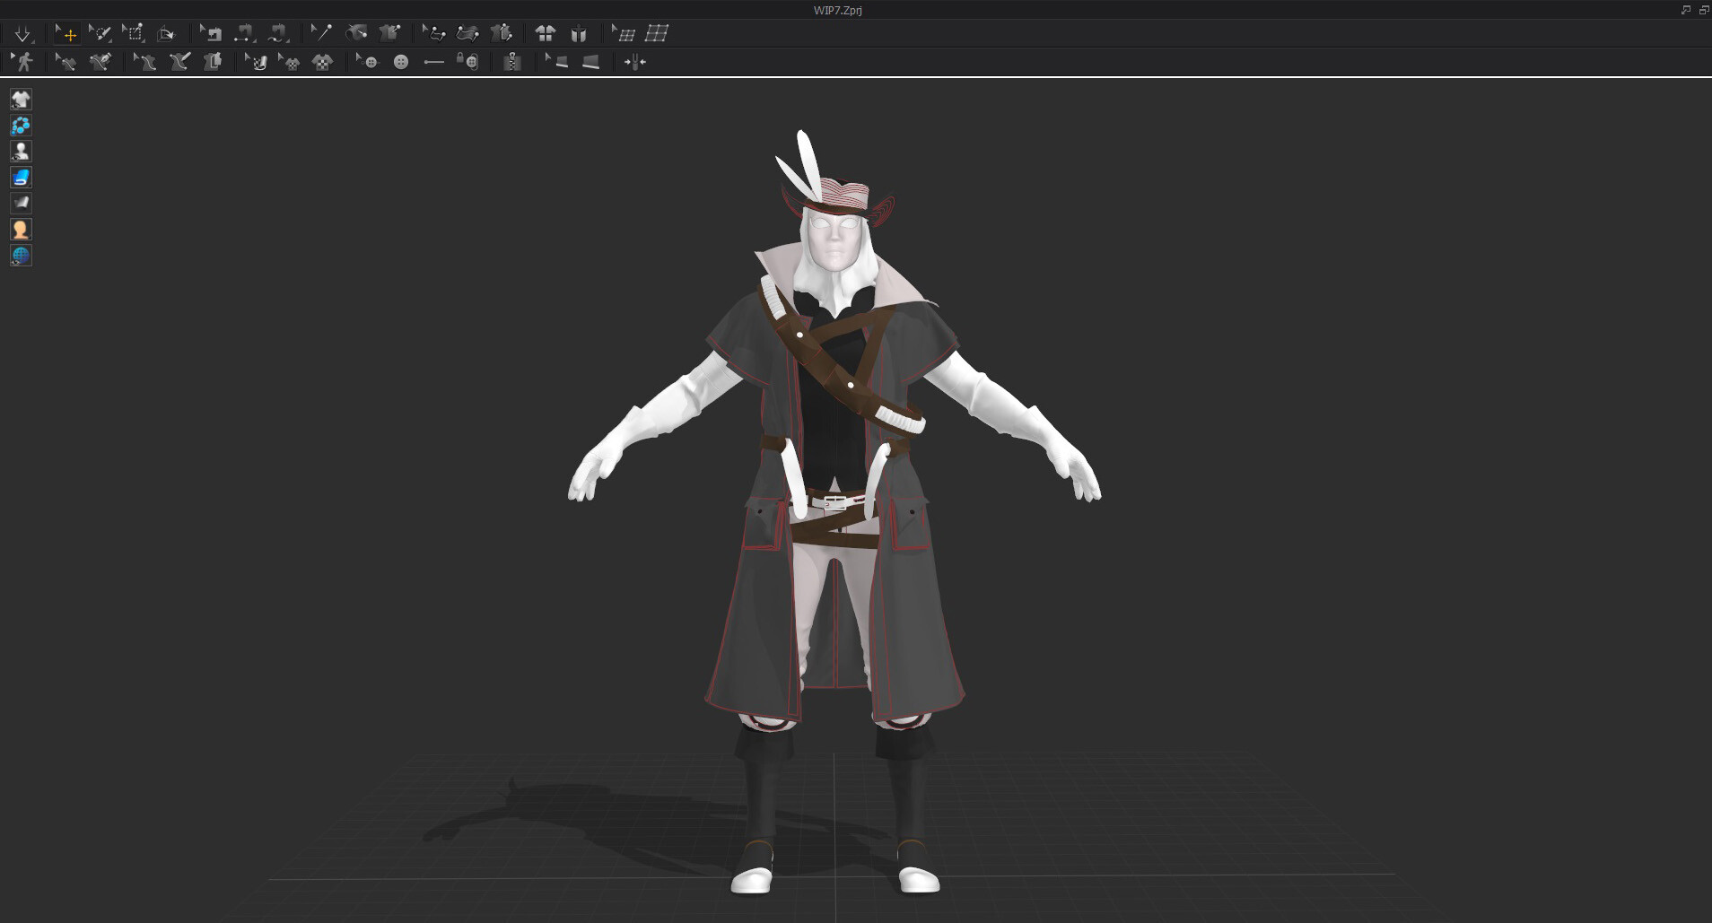Toggle avatar visibility in the left sidebar
This screenshot has width=1712, height=923.
21,151
